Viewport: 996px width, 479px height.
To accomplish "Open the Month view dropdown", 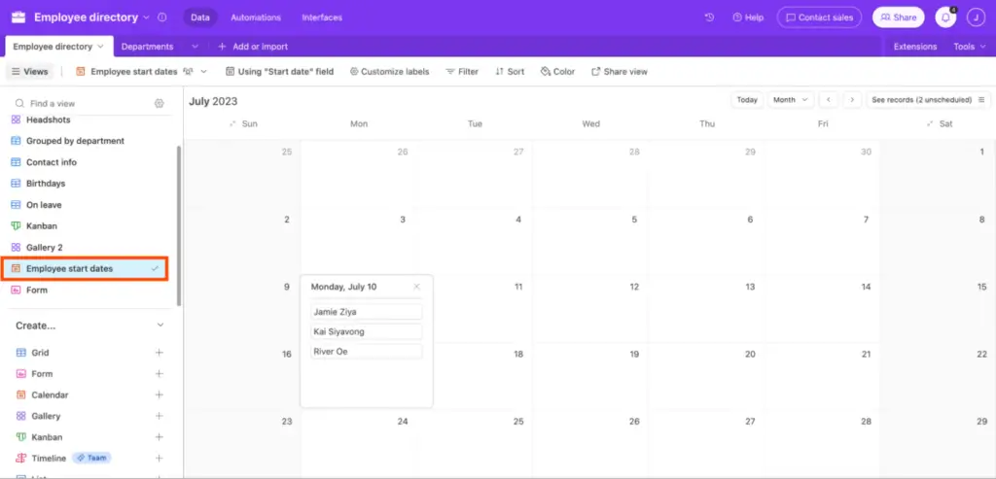I will (791, 100).
